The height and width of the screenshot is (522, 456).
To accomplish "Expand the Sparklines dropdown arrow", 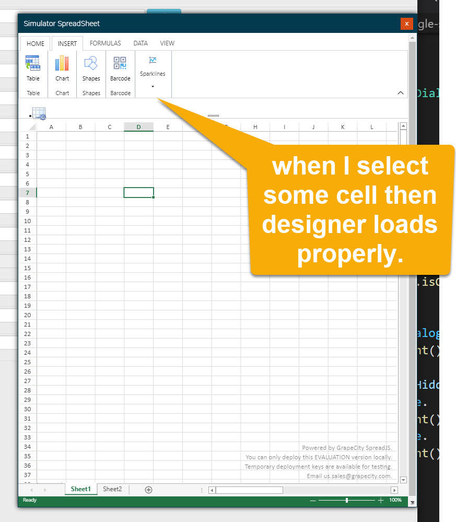I will [153, 87].
